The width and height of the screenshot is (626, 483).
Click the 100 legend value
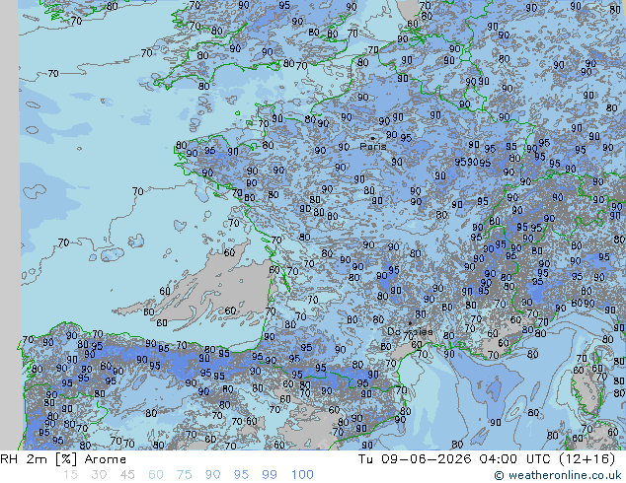pos(302,475)
